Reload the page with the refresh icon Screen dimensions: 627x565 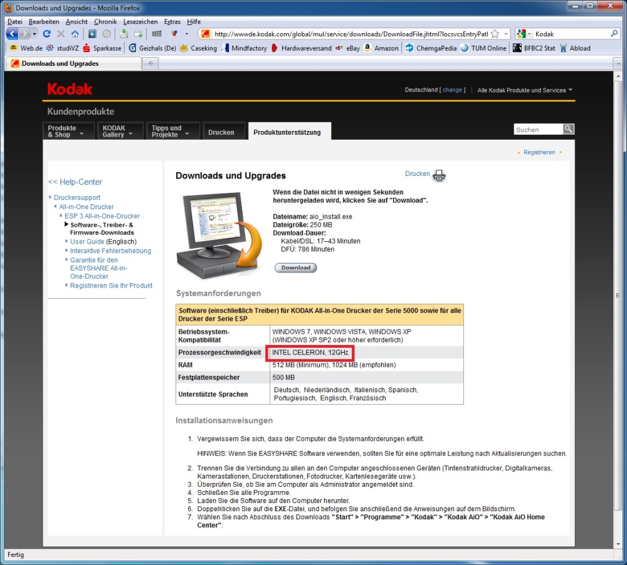point(47,34)
